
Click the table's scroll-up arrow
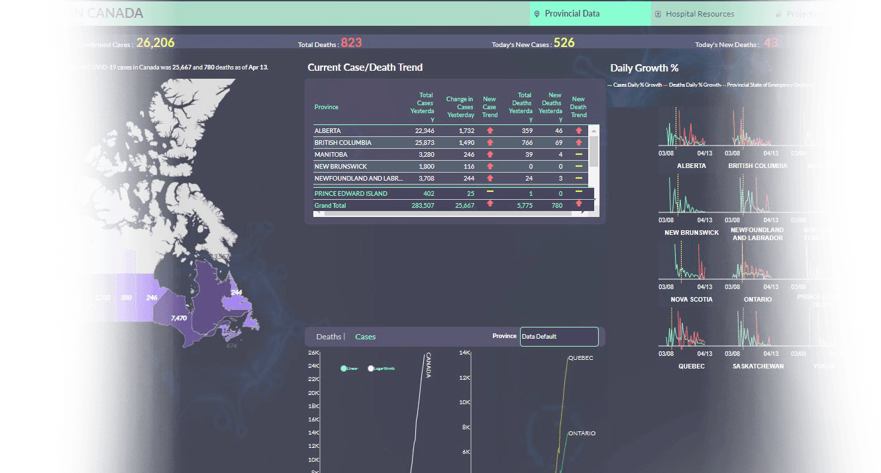tap(594, 130)
